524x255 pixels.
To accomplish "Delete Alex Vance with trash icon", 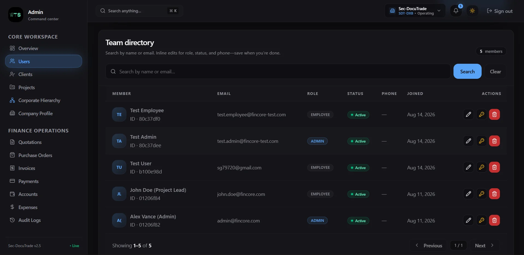I will [x=494, y=220].
